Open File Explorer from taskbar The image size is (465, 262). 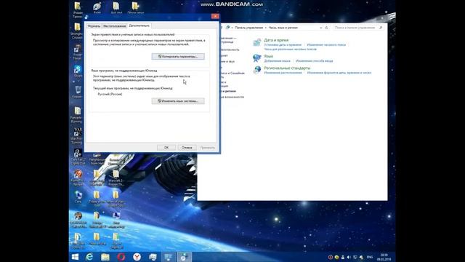[x=105, y=257]
